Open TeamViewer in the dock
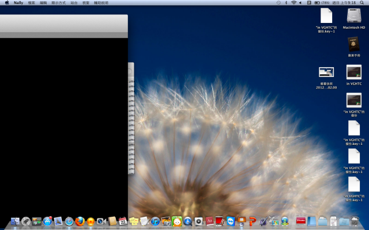The image size is (369, 230). pyautogui.click(x=231, y=221)
